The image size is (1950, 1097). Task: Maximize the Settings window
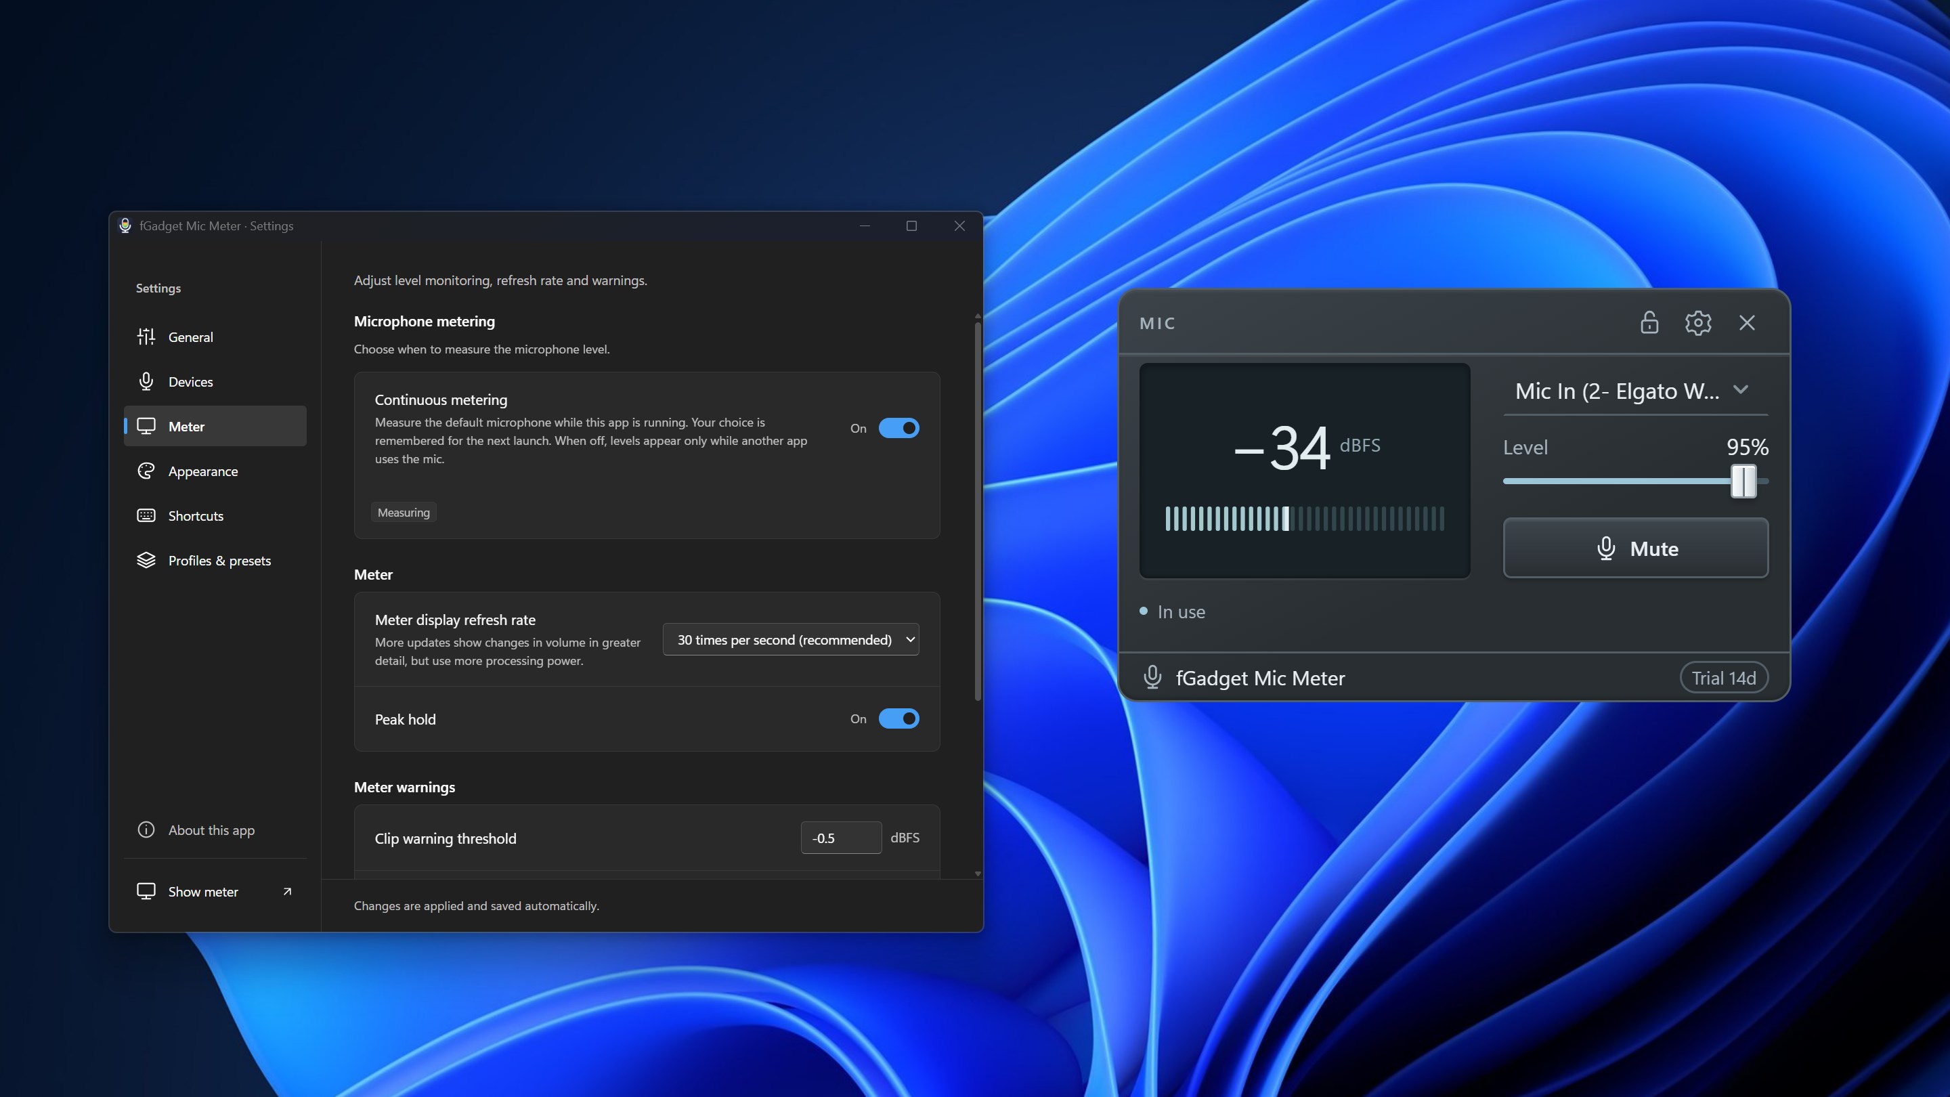[911, 225]
